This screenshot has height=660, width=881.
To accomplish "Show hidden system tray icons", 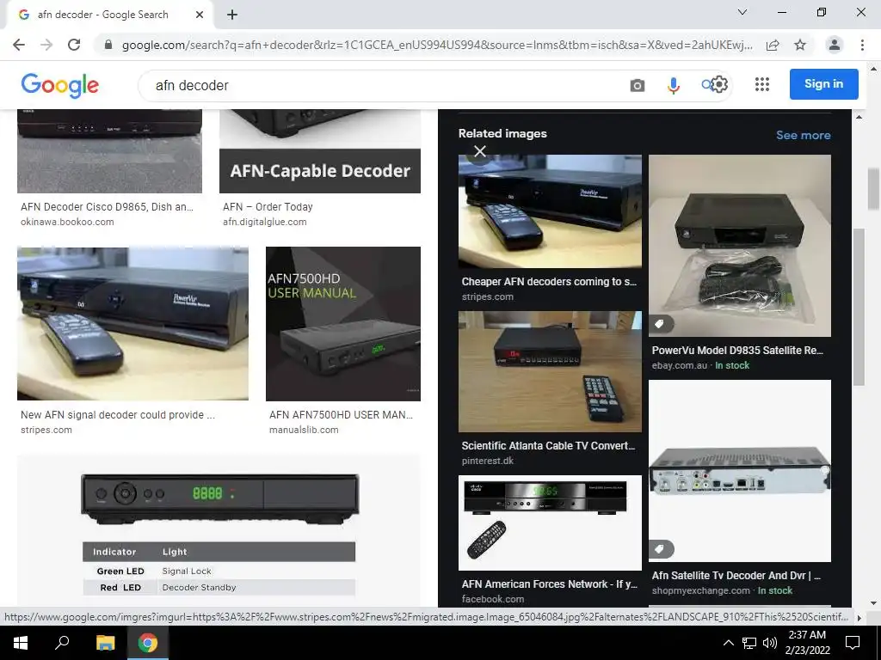I will click(728, 643).
